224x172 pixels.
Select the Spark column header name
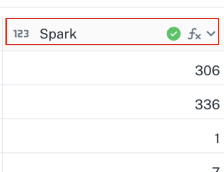tap(58, 34)
